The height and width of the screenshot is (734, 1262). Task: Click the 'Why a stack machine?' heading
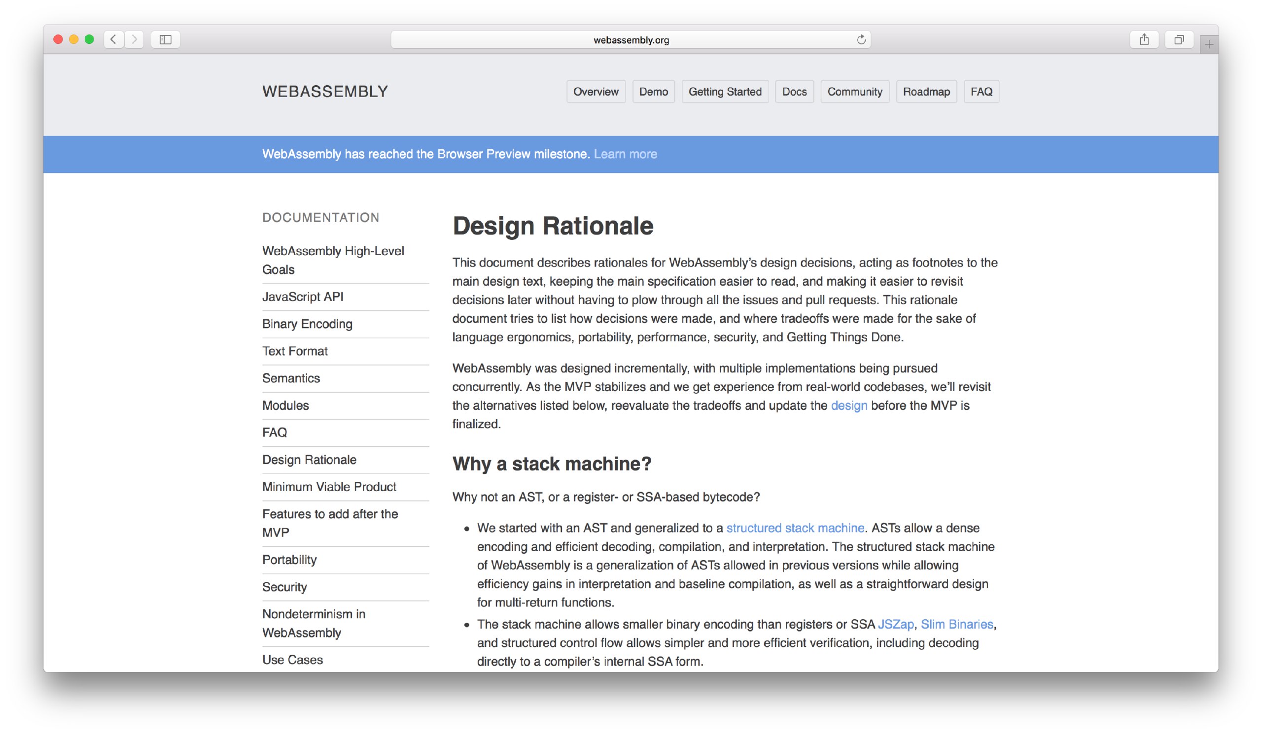(x=552, y=464)
